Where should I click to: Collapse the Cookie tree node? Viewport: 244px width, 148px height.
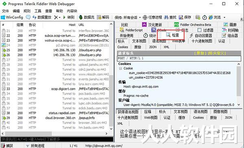coord(120,68)
